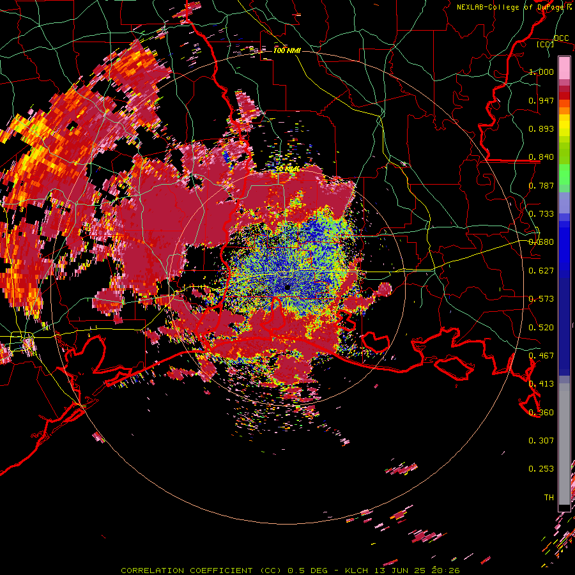Click the [CC] unit label above the color scale

tap(546, 44)
